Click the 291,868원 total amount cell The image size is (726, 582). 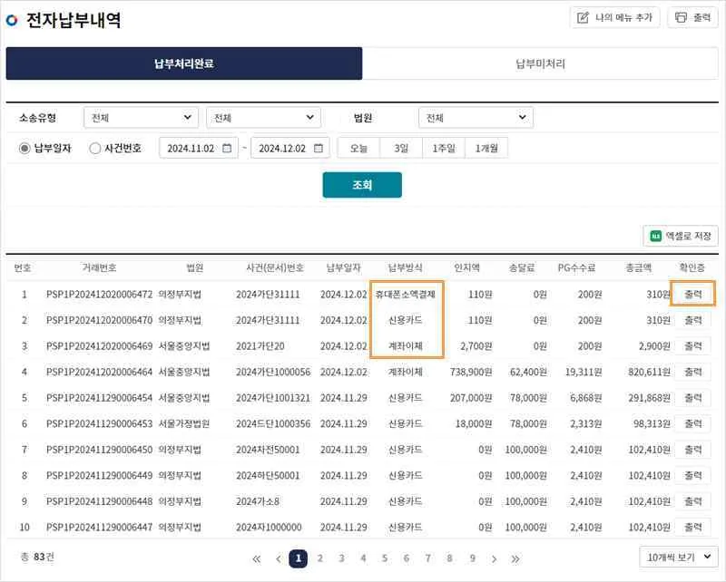(649, 398)
